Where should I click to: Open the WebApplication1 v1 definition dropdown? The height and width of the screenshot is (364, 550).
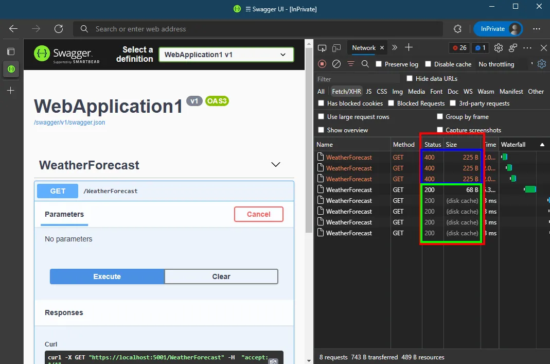coord(226,55)
